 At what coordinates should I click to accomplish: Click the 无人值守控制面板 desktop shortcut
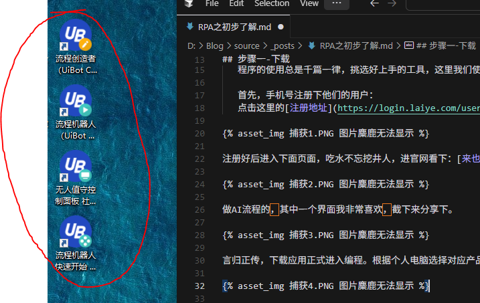pos(76,169)
